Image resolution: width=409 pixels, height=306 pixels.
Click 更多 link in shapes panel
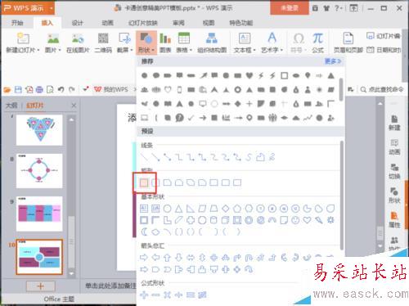pyautogui.click(x=333, y=61)
